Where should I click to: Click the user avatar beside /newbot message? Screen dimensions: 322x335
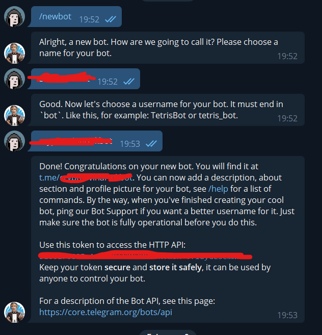pyautogui.click(x=14, y=17)
